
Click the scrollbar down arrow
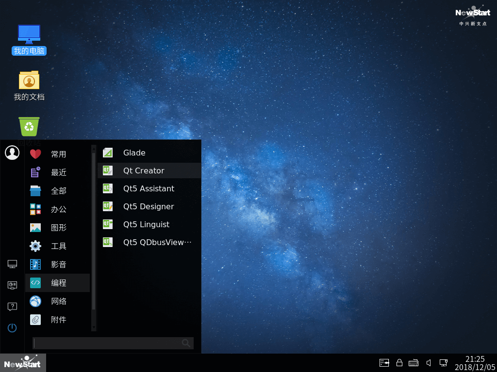click(94, 328)
